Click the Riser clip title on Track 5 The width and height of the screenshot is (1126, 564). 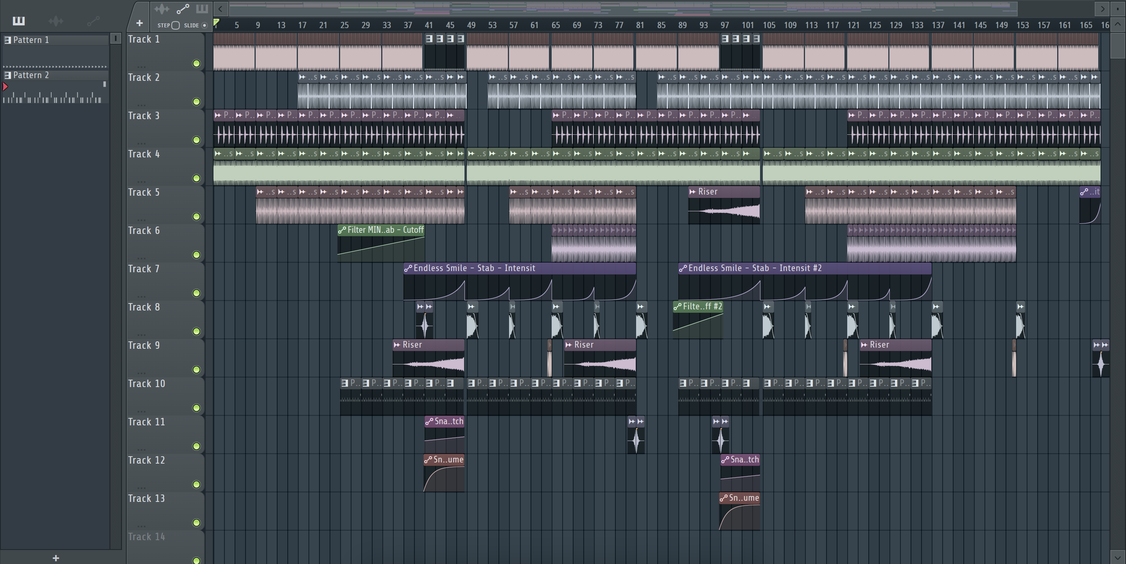pos(708,192)
